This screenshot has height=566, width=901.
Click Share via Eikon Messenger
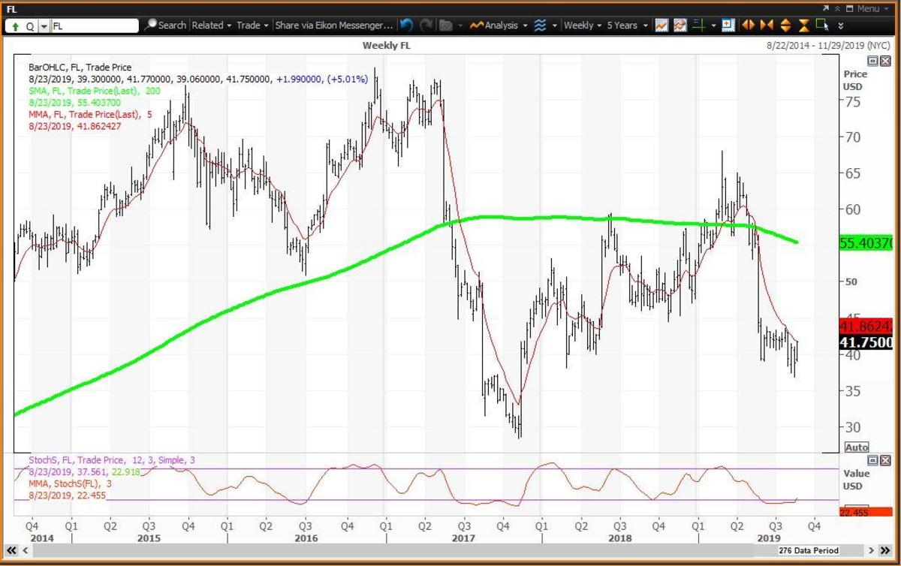[333, 25]
